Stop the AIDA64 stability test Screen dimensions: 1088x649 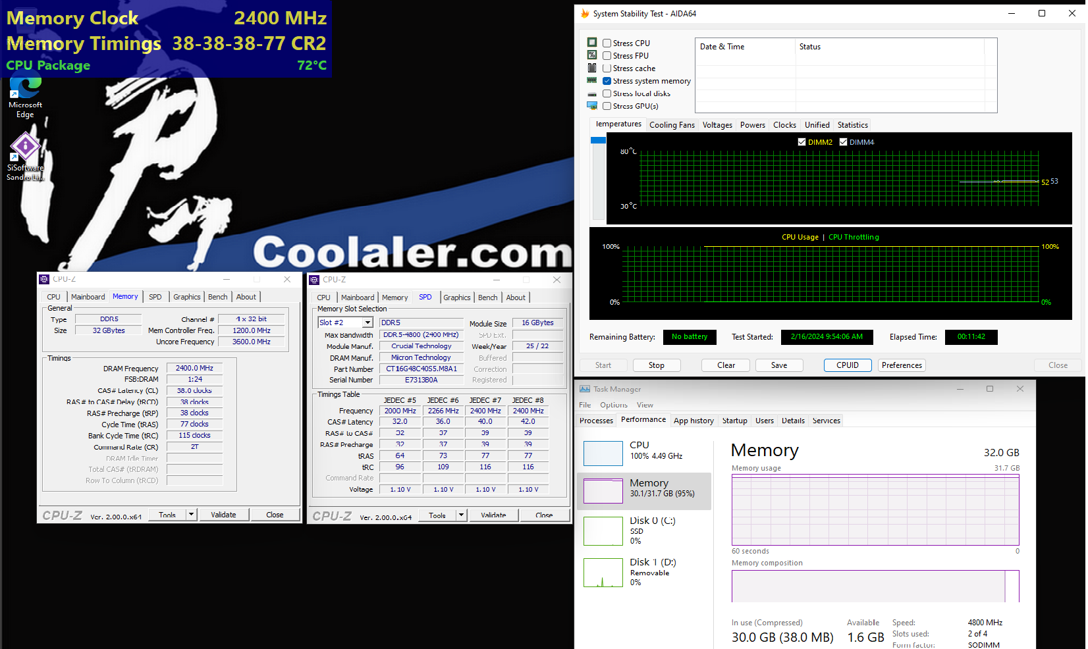(x=657, y=365)
